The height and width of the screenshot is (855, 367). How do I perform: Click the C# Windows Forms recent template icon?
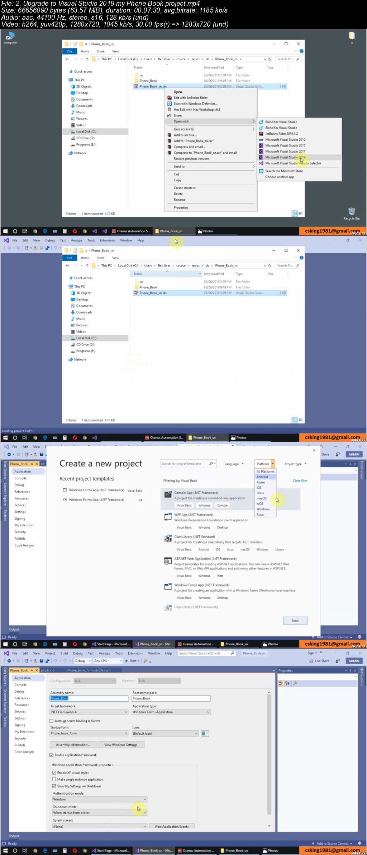pyautogui.click(x=65, y=499)
